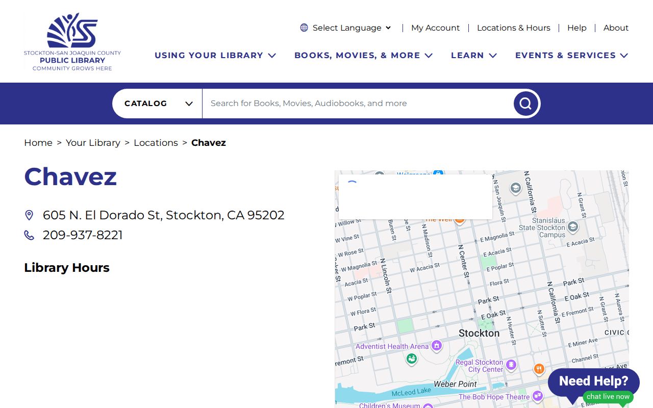The image size is (653, 408).
Task: Click the address 605 N. El Dorado St
Action: coord(164,215)
